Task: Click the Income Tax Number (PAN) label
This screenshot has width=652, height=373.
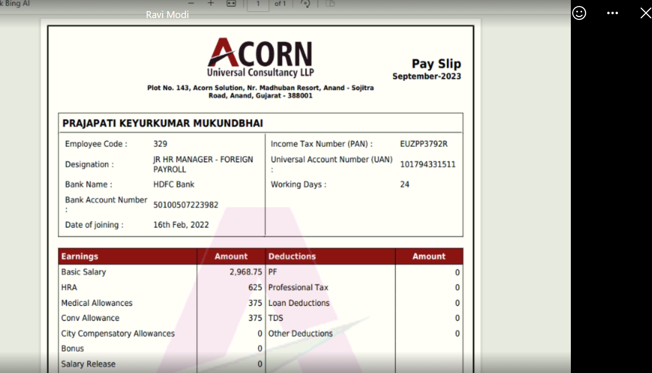Action: 322,144
